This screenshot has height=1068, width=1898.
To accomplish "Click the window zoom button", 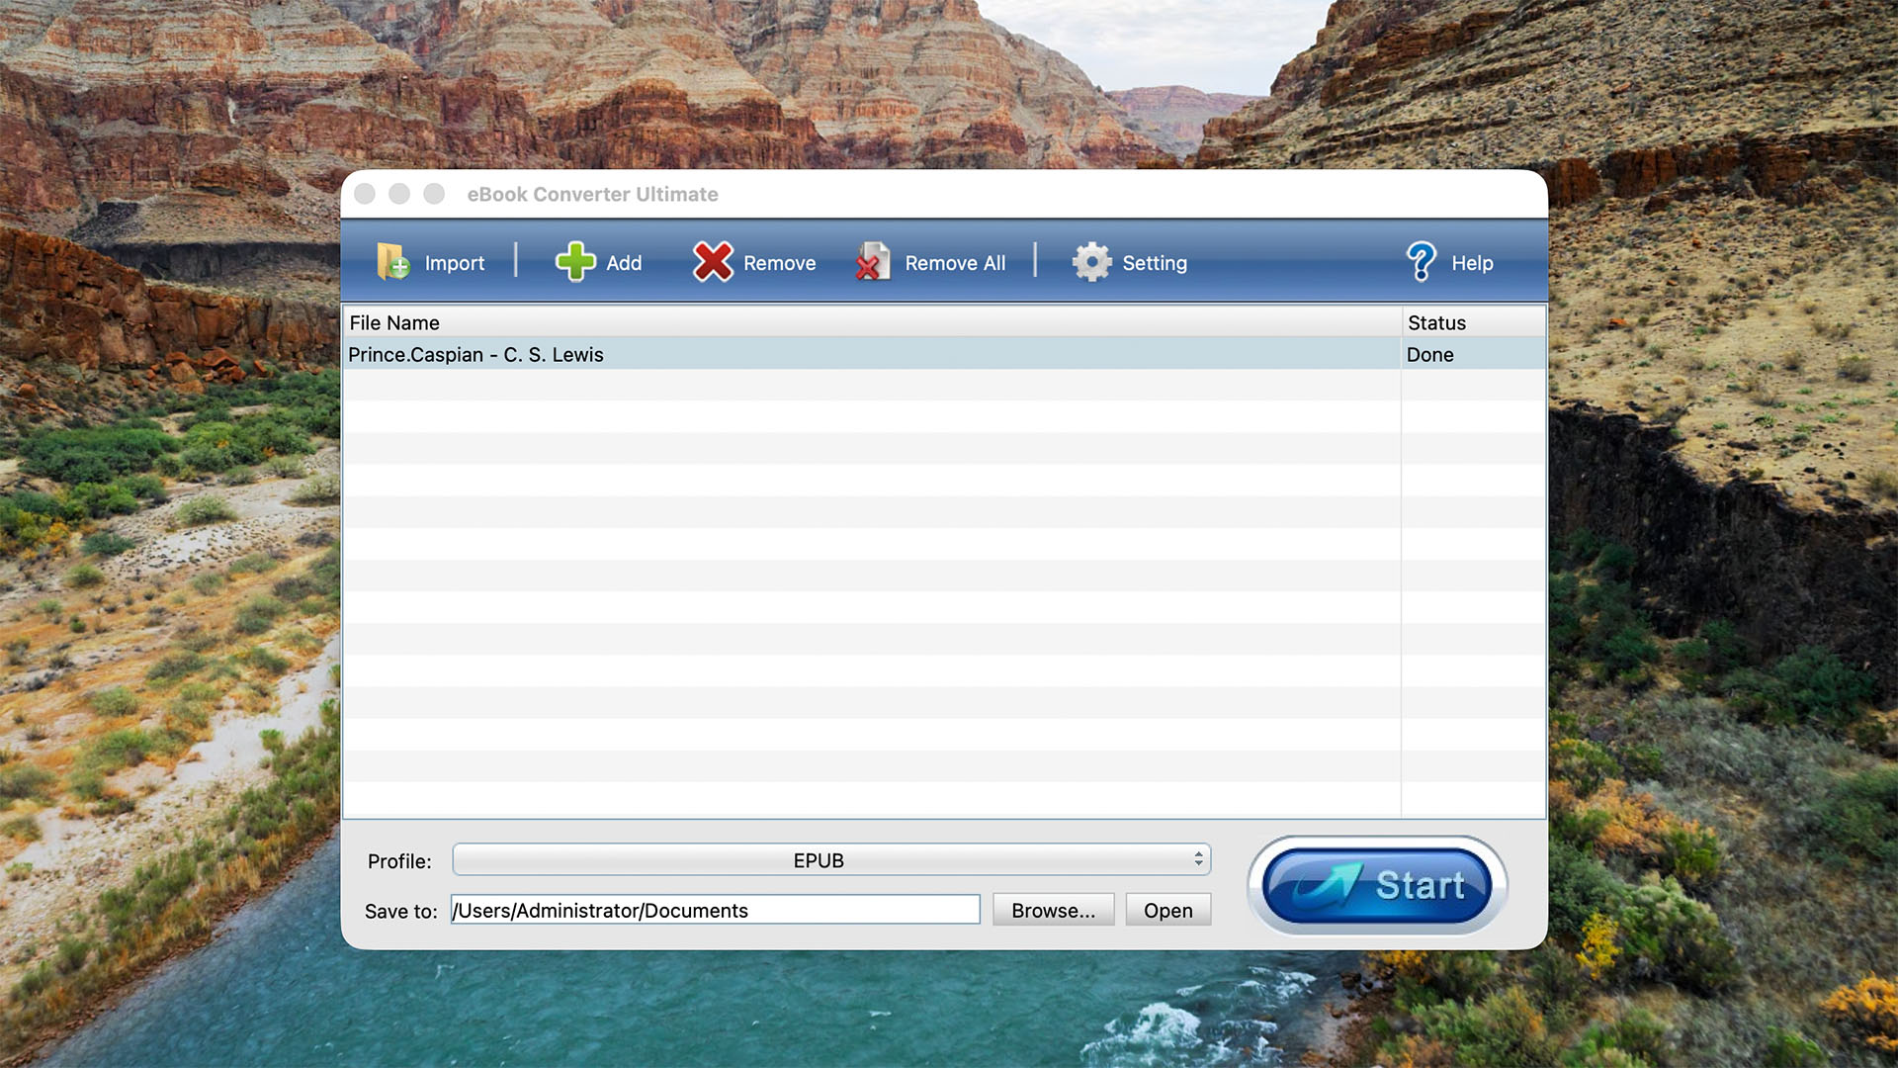I will pyautogui.click(x=434, y=194).
